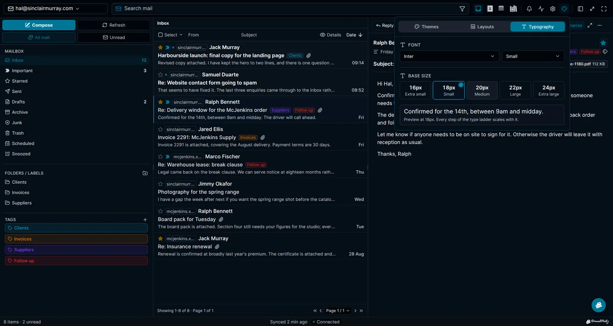Screen dimensions: 613x326
Task: Open the mail inbox view icon in top bar
Action: [478, 8]
